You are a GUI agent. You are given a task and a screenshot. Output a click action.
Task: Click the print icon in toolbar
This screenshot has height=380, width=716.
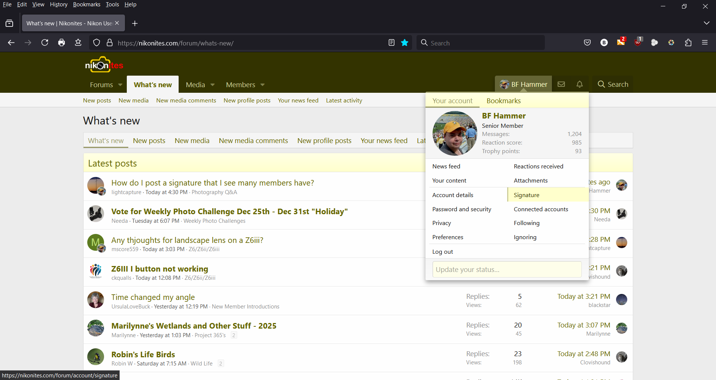62,43
